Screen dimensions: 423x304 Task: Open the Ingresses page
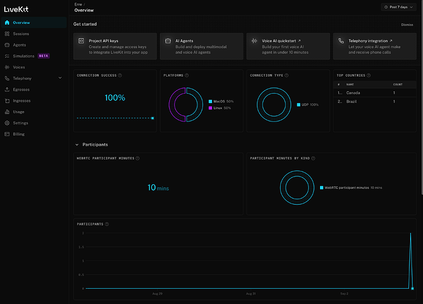click(x=34, y=101)
